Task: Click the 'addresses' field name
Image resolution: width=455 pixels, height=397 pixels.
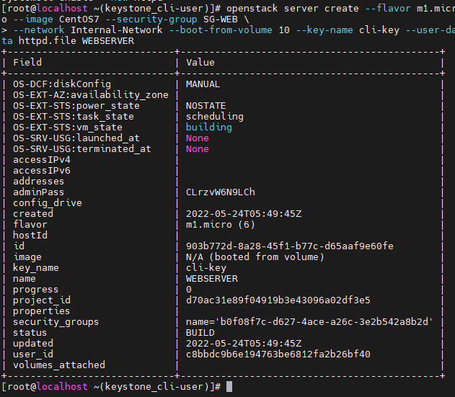Action: (x=39, y=182)
